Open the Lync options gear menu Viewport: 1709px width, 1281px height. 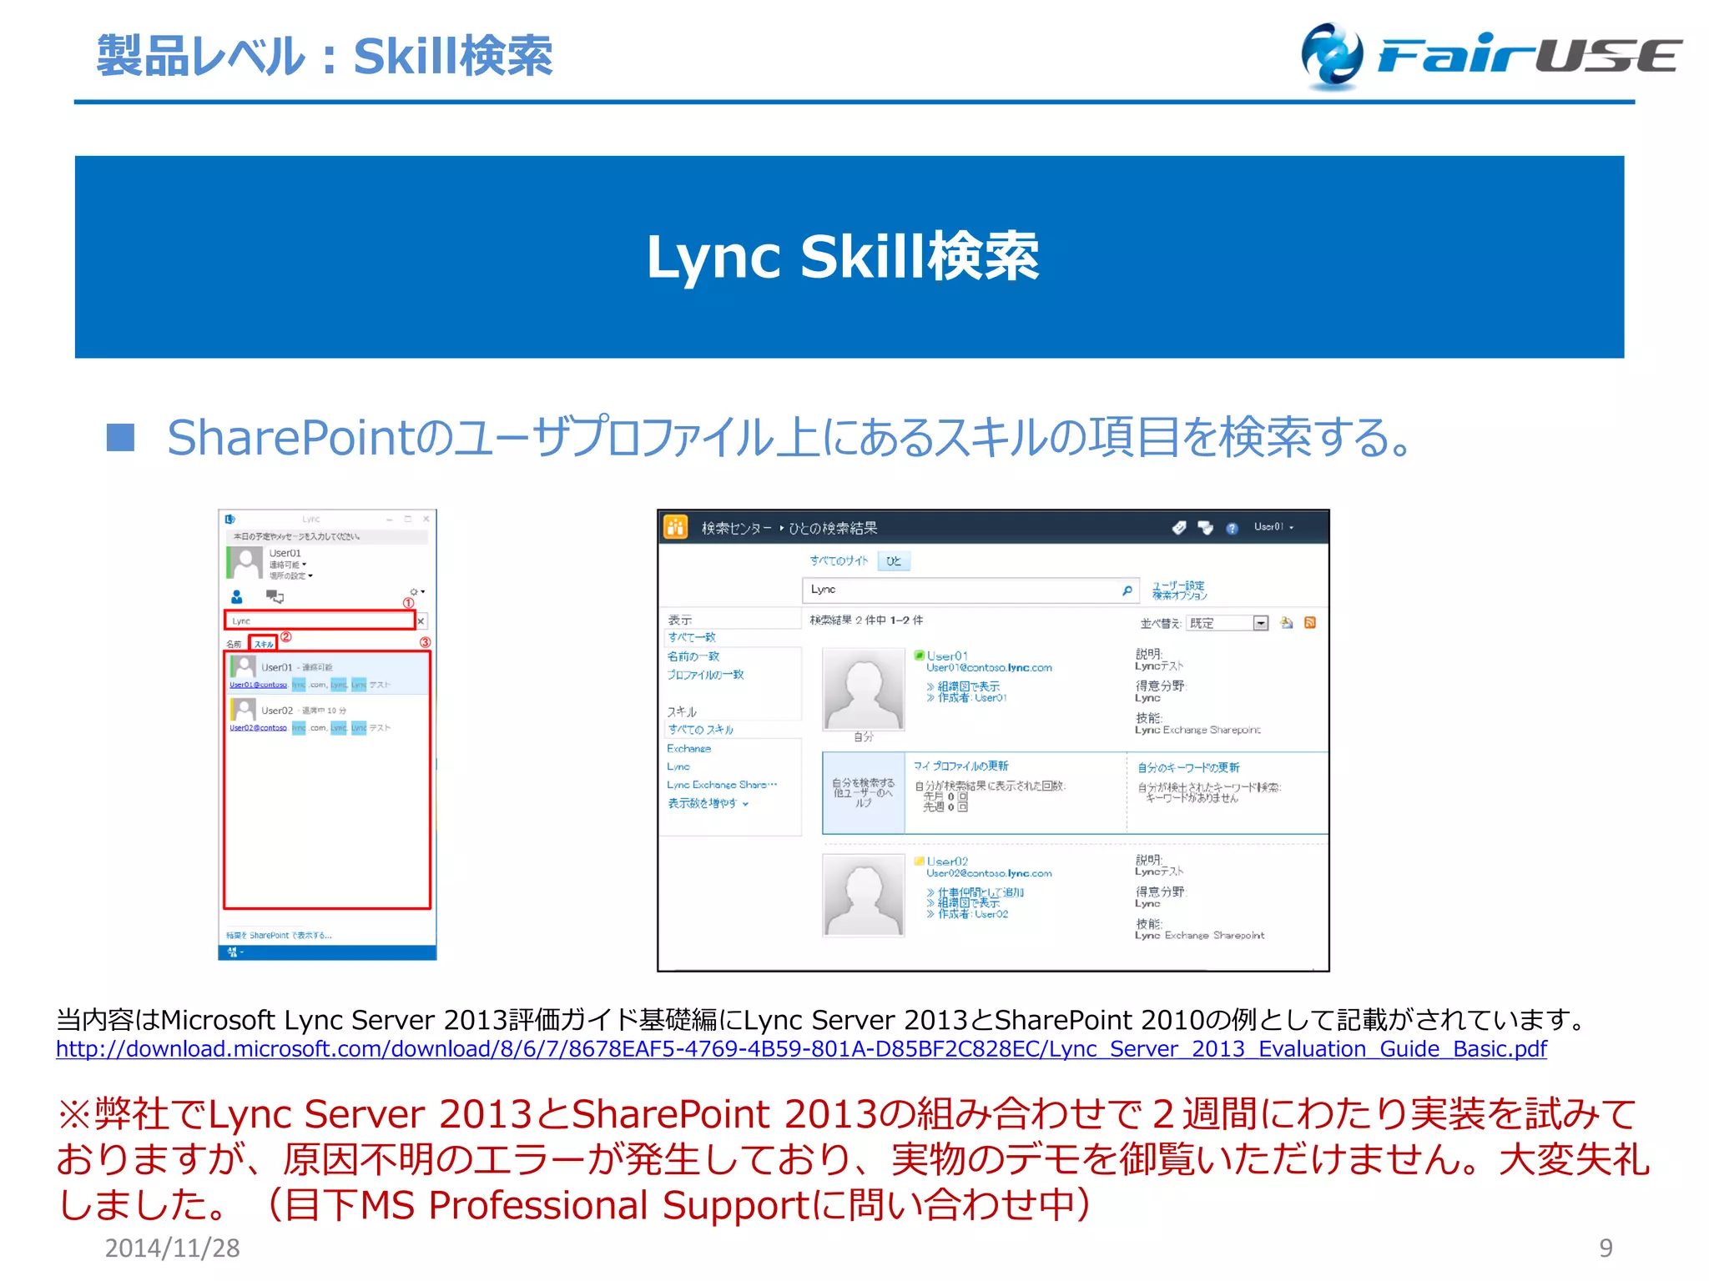click(x=416, y=591)
